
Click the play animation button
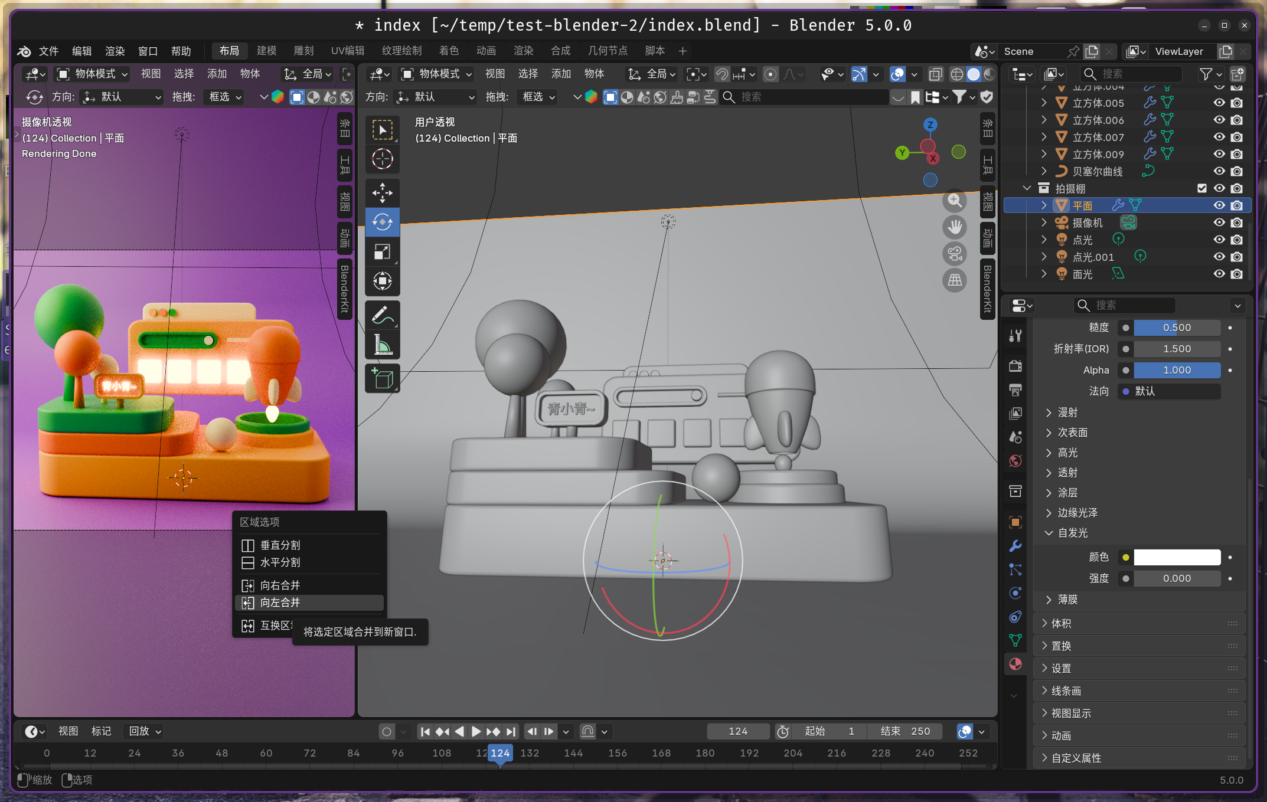tap(476, 732)
